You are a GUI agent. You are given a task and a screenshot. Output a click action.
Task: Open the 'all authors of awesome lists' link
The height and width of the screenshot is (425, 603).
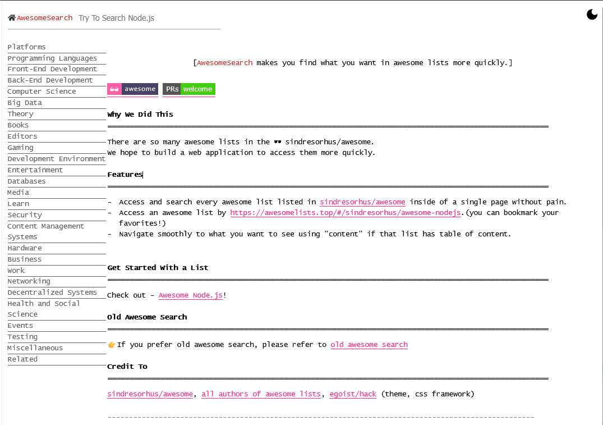pyautogui.click(x=261, y=394)
